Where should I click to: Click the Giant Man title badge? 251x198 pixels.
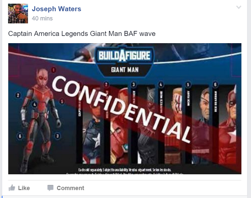click(x=125, y=70)
